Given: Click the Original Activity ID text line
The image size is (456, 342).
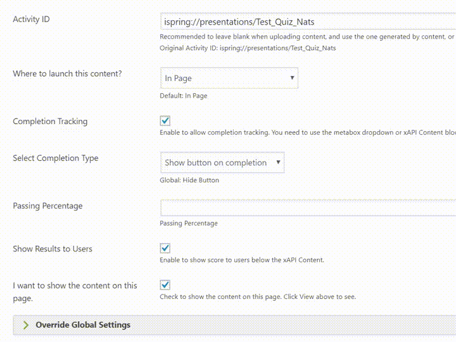Looking at the screenshot, I should coord(248,48).
